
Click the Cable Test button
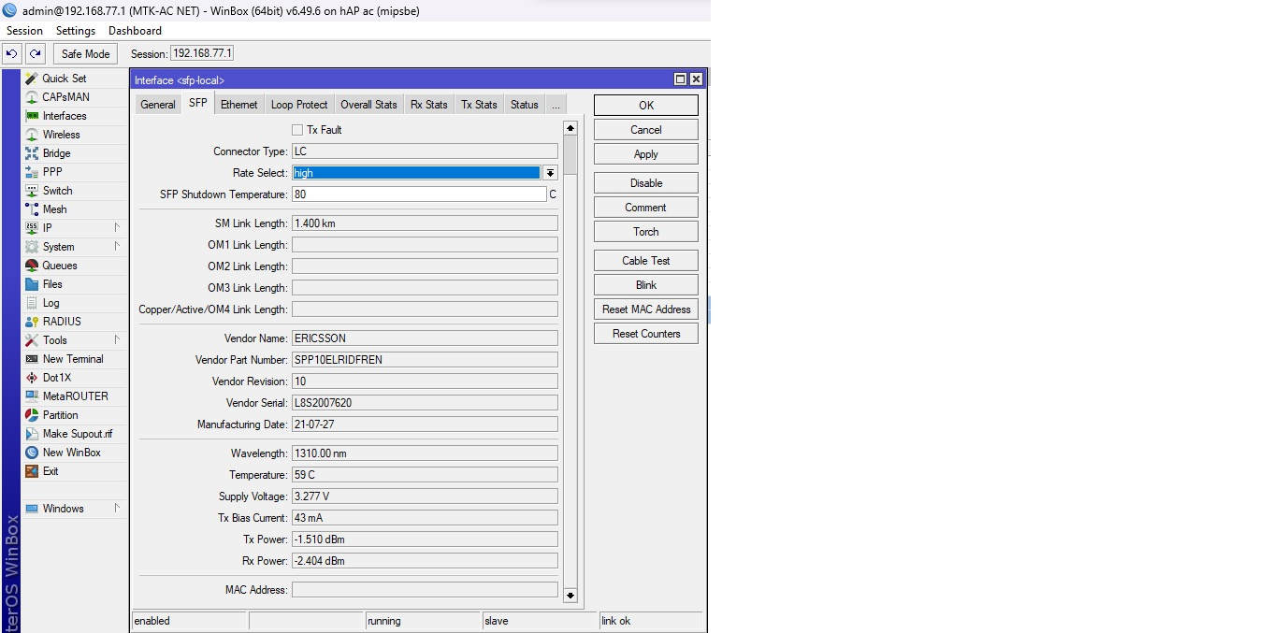(645, 261)
